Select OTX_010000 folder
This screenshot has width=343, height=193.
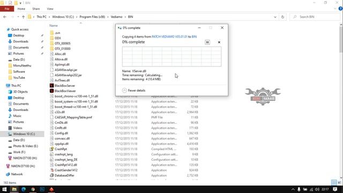pos(62,49)
